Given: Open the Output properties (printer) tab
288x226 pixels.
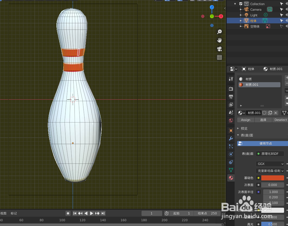Looking at the screenshot, I should pos(231,97).
